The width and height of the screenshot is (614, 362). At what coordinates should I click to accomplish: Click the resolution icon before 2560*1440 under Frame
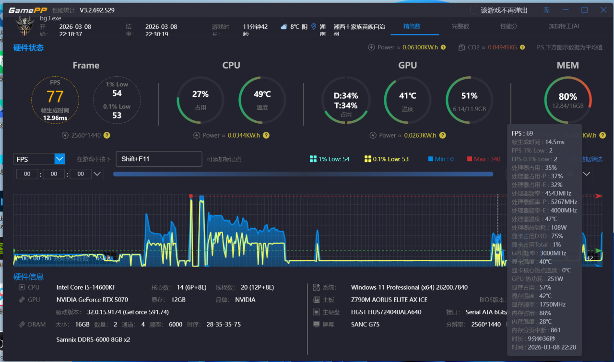pyautogui.click(x=65, y=135)
